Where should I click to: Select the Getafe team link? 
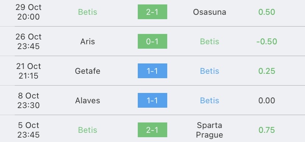(88, 71)
